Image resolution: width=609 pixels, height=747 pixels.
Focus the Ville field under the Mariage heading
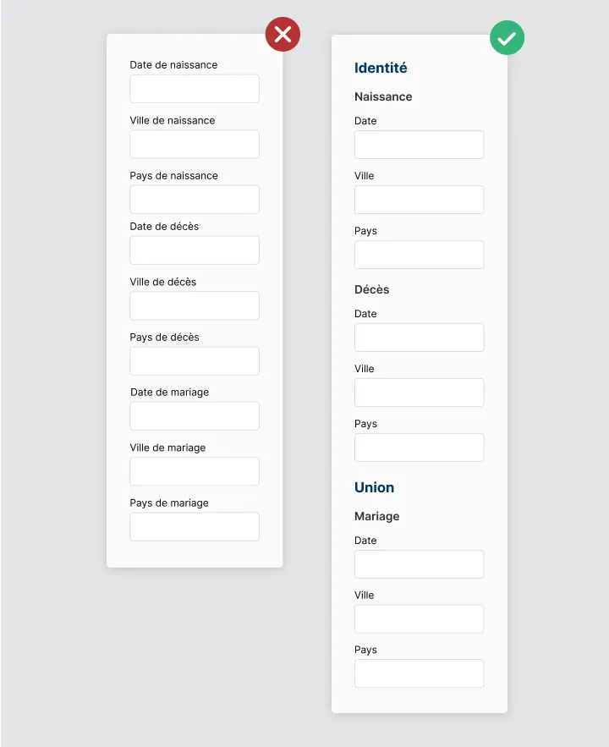[419, 619]
